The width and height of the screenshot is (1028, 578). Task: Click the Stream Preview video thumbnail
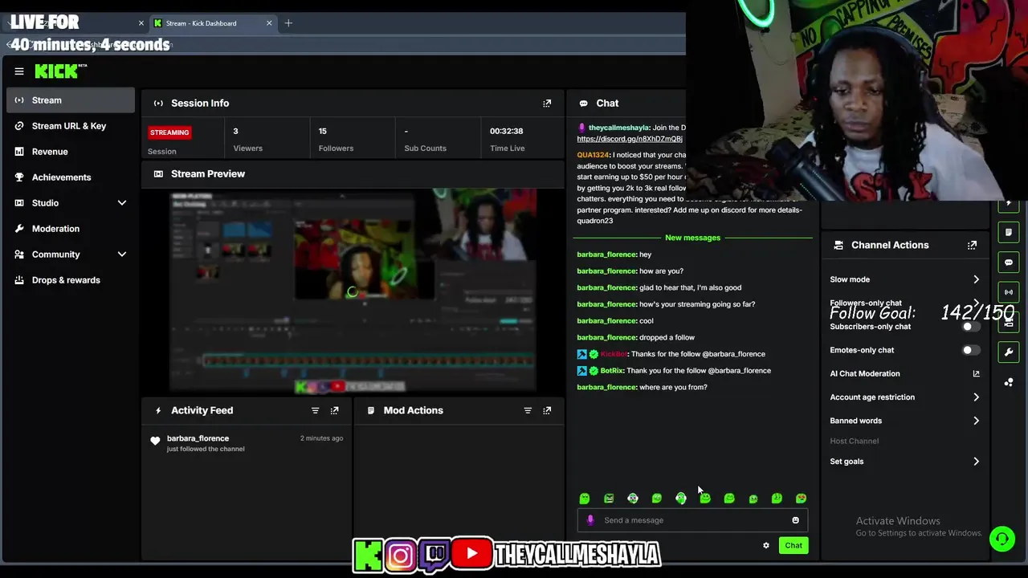pos(353,290)
